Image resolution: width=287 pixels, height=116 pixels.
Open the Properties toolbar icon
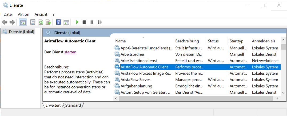click(33, 22)
